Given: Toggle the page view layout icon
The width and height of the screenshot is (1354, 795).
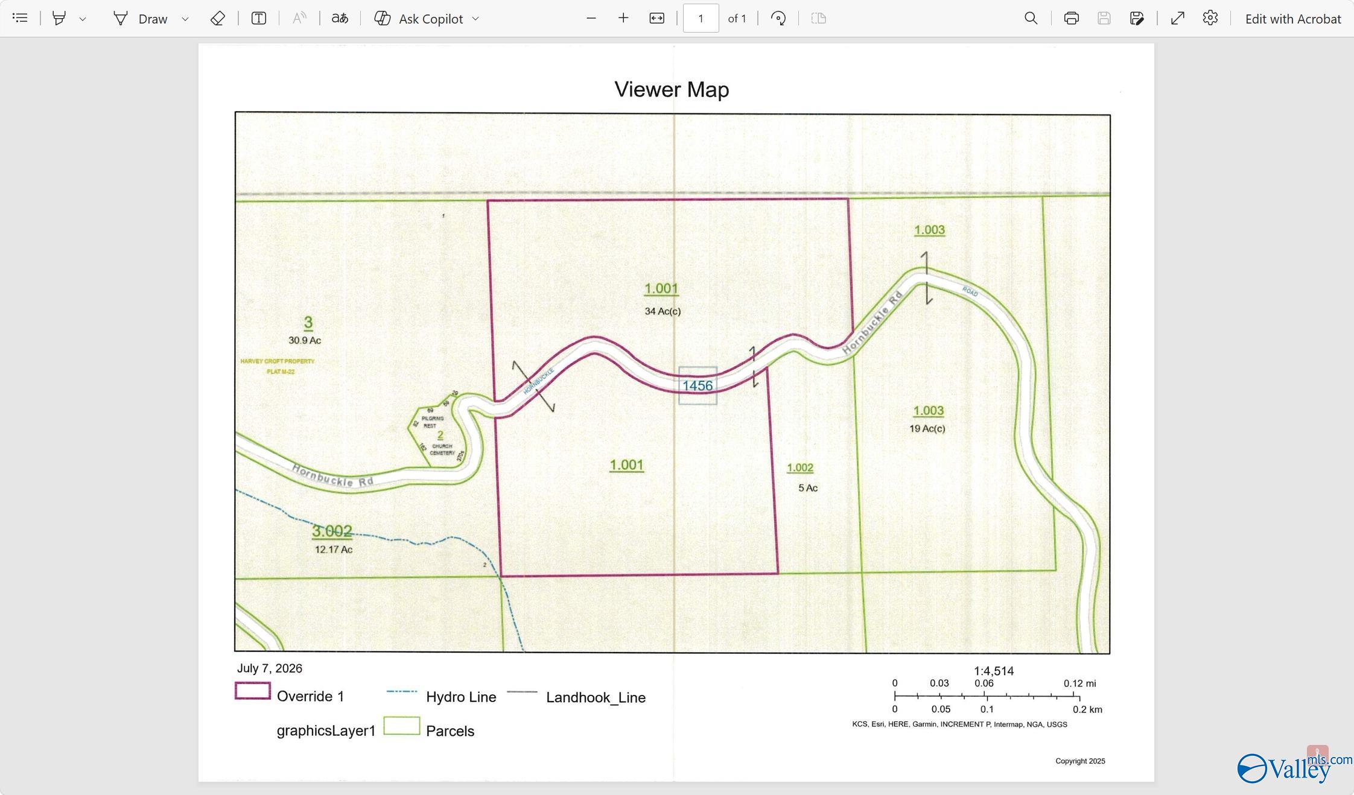Looking at the screenshot, I should click(819, 18).
